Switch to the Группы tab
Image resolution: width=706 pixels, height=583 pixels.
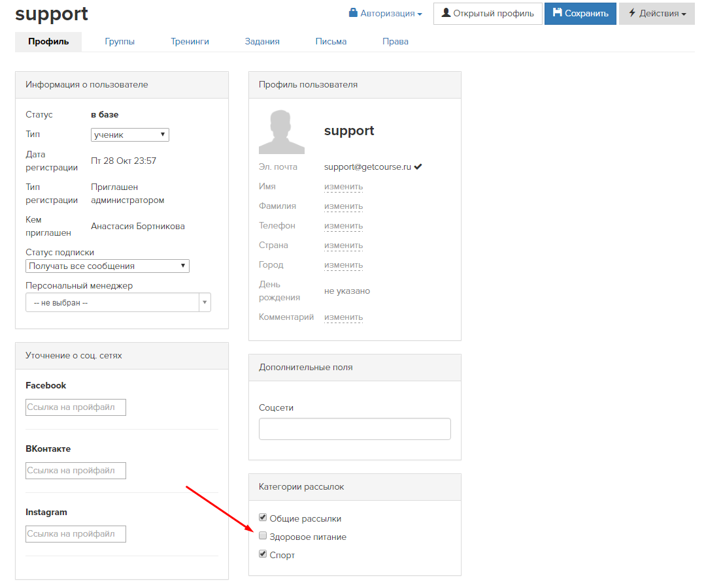click(120, 41)
